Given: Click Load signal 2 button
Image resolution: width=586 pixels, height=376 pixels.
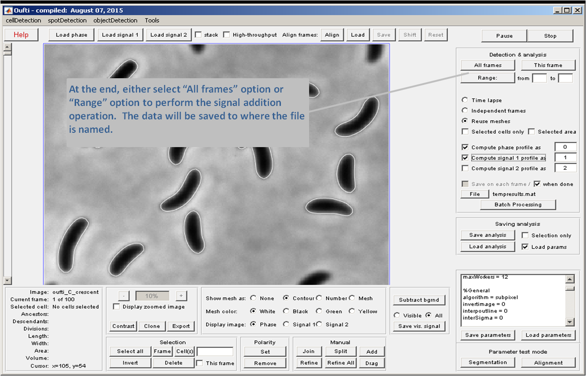Looking at the screenshot, I should [169, 35].
